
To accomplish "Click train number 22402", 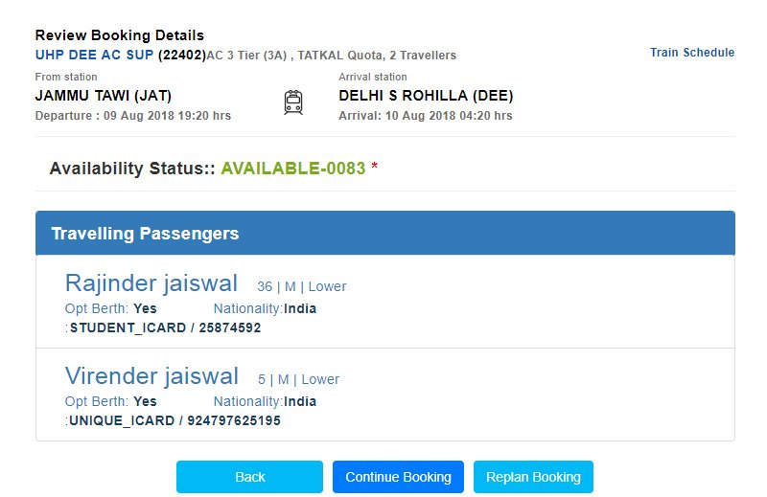I will coord(182,55).
